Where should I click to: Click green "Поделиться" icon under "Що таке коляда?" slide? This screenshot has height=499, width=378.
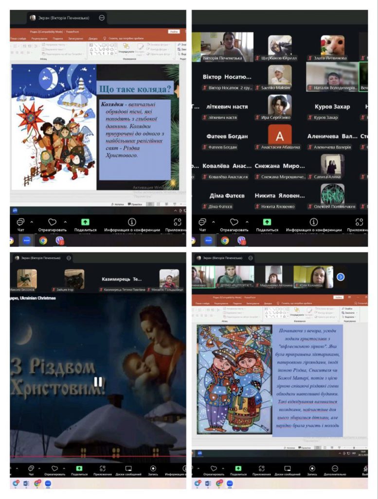85,222
